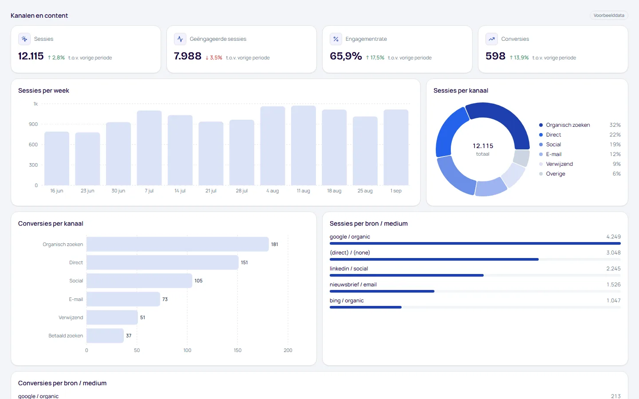Click the Social legend entry
Screen dimensions: 639x399
580,145
